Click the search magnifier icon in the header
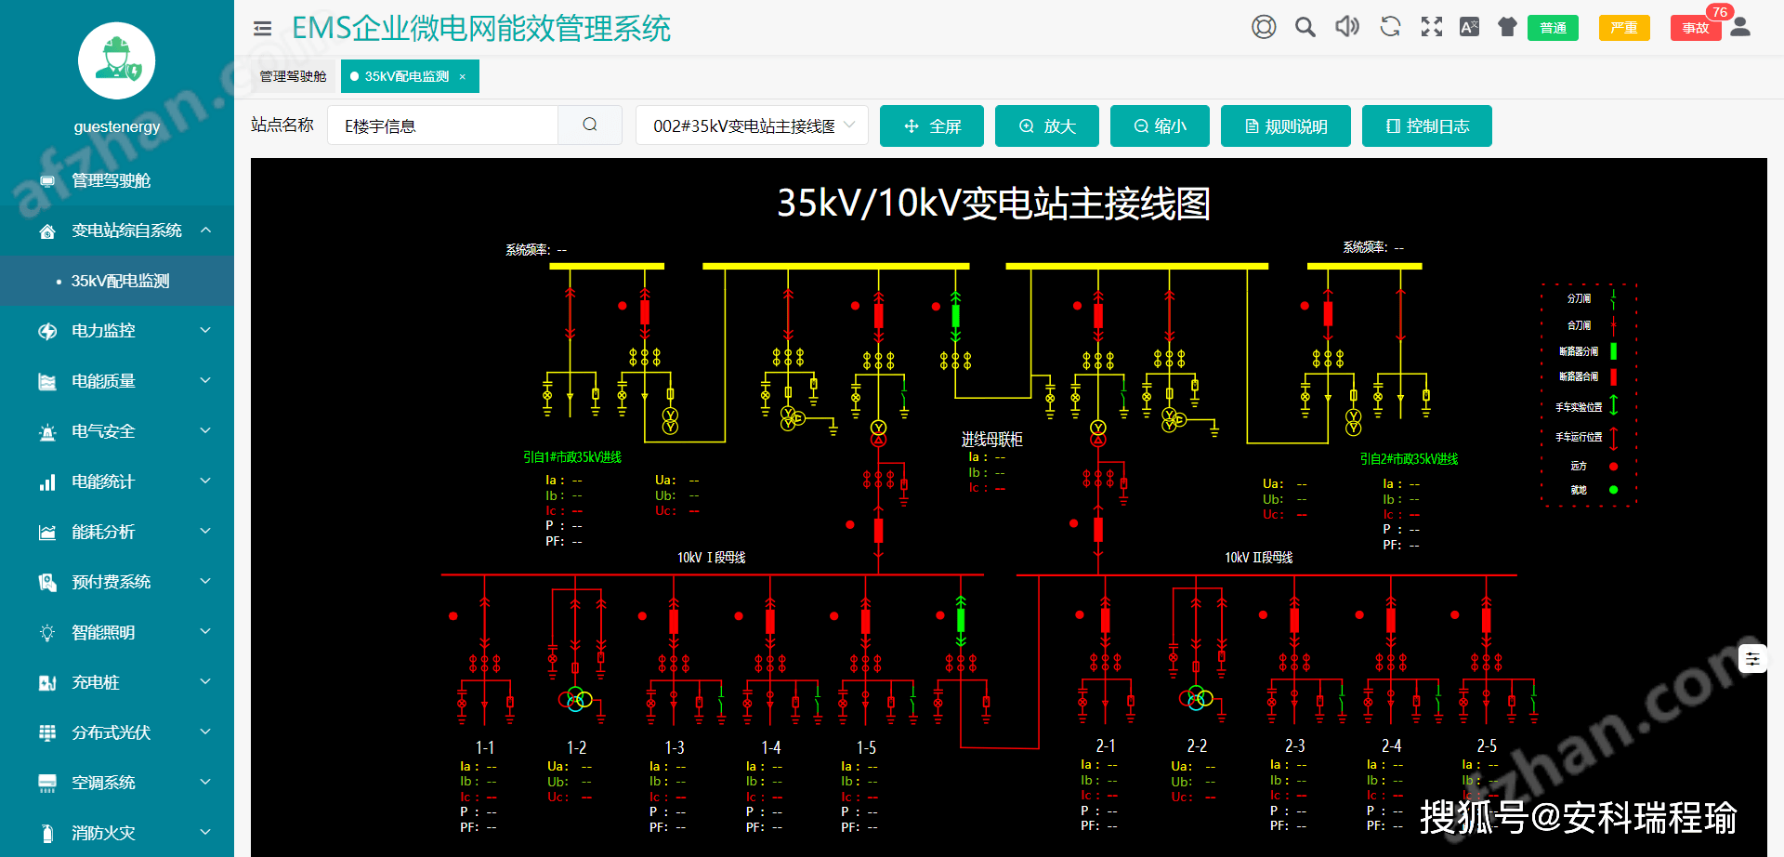 tap(1305, 26)
